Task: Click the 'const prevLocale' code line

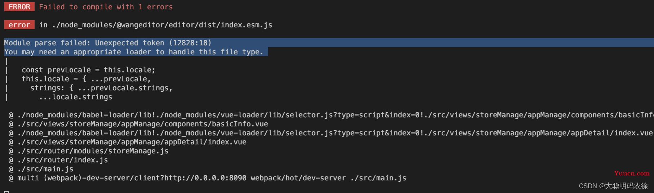Action: tap(88, 70)
